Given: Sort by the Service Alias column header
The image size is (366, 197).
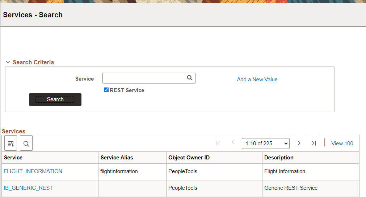Looking at the screenshot, I should tap(117, 158).
